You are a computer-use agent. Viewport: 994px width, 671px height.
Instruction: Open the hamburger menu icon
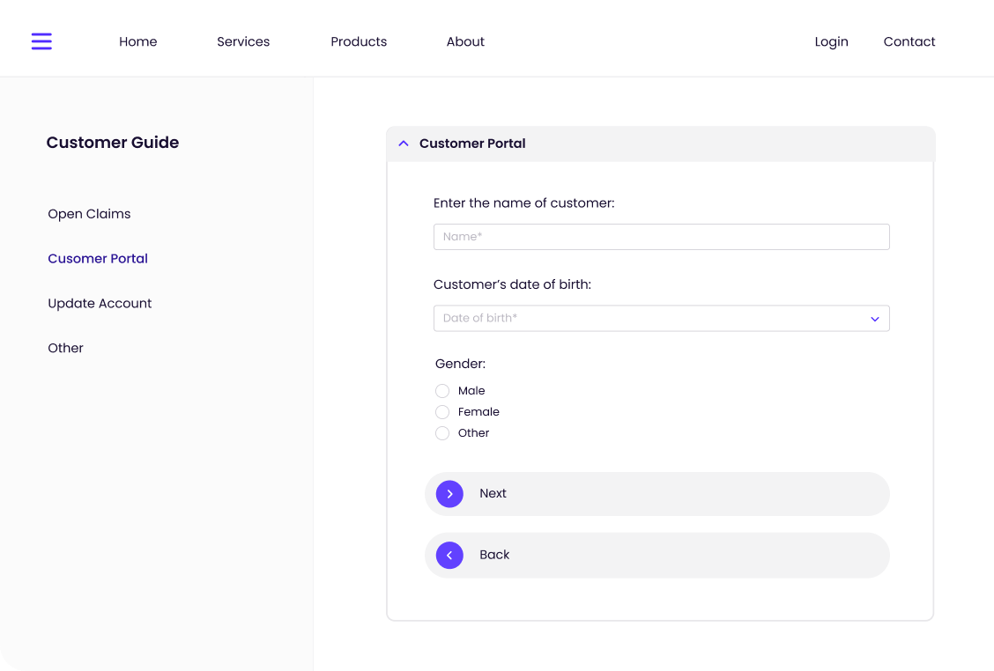point(41,41)
